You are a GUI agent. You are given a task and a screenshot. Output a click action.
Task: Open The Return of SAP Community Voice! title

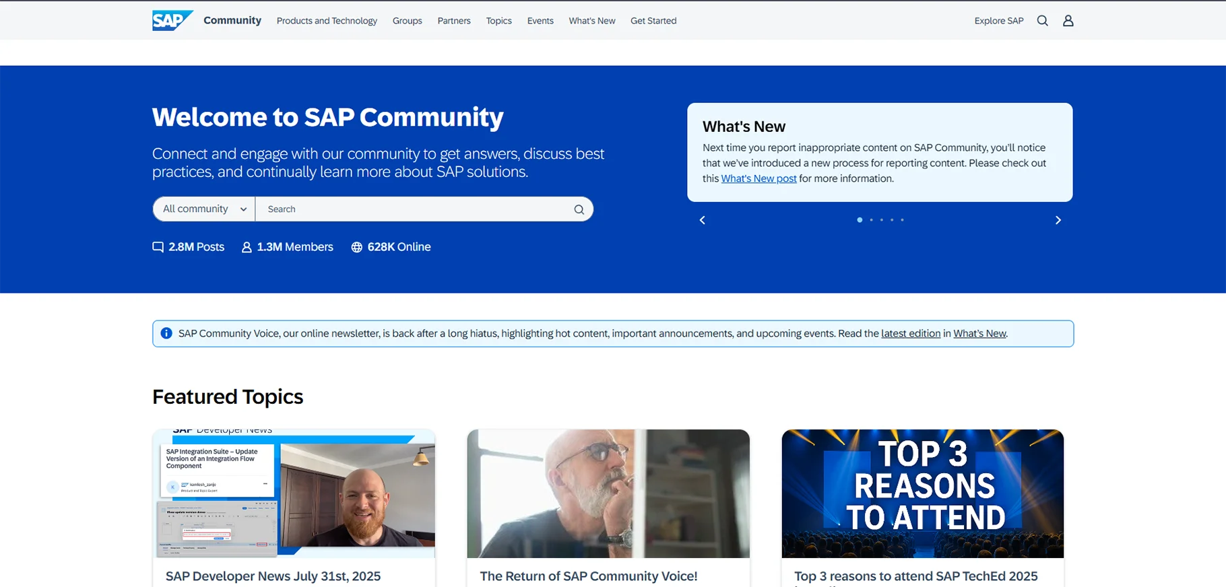click(x=589, y=576)
